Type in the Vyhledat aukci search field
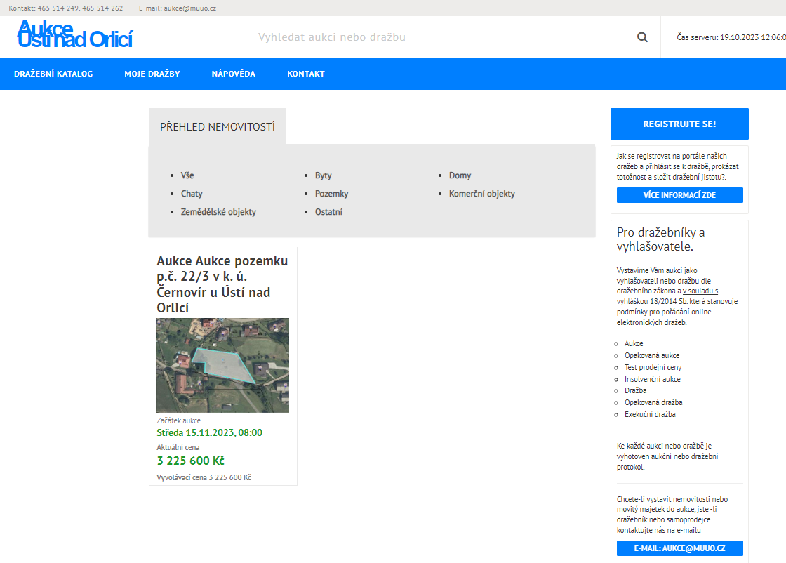The image size is (786, 563). pyautogui.click(x=435, y=37)
